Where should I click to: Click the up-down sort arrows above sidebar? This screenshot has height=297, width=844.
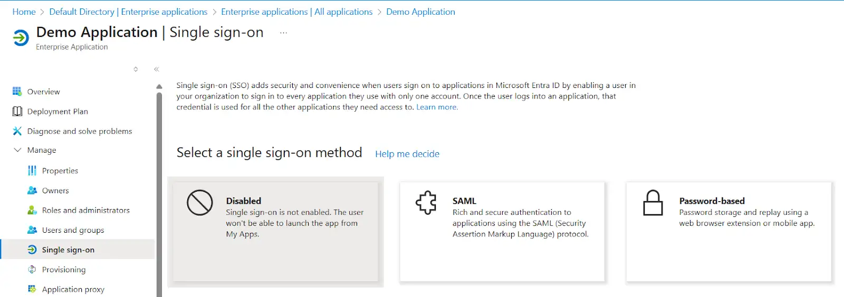coord(136,69)
